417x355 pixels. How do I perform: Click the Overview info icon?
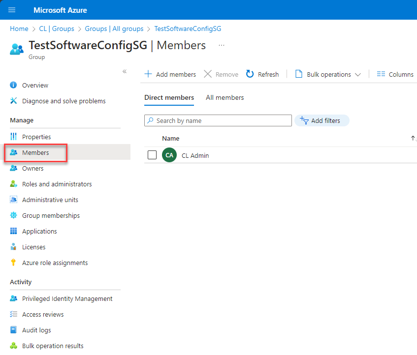coord(13,85)
